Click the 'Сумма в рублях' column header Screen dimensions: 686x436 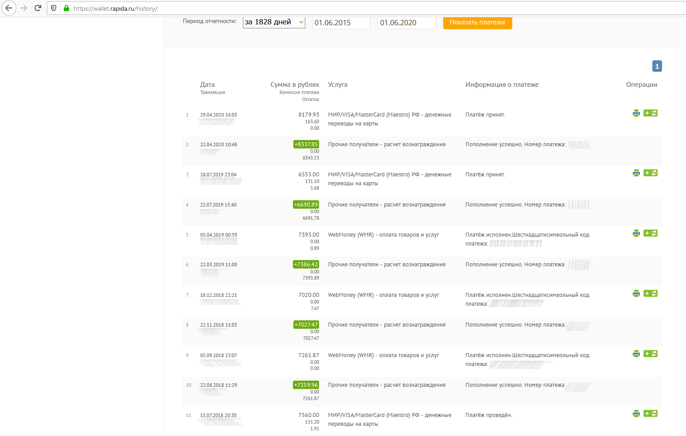(295, 85)
